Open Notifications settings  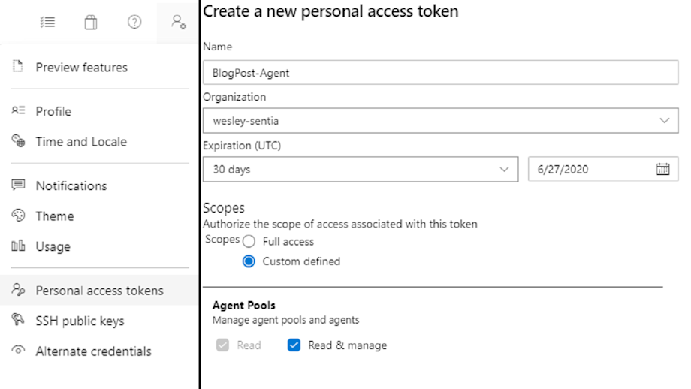(71, 186)
